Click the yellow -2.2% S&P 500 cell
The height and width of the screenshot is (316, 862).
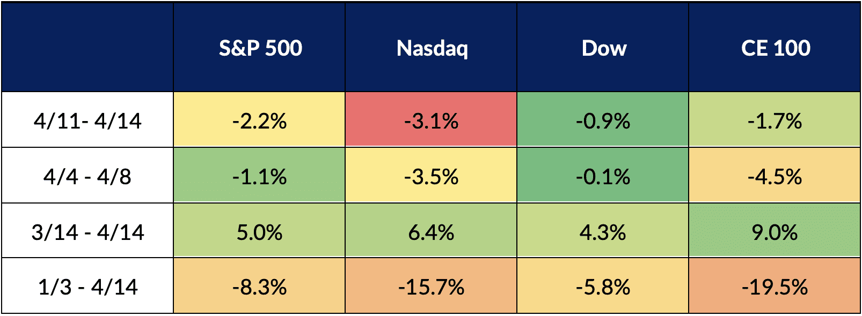coord(259,121)
